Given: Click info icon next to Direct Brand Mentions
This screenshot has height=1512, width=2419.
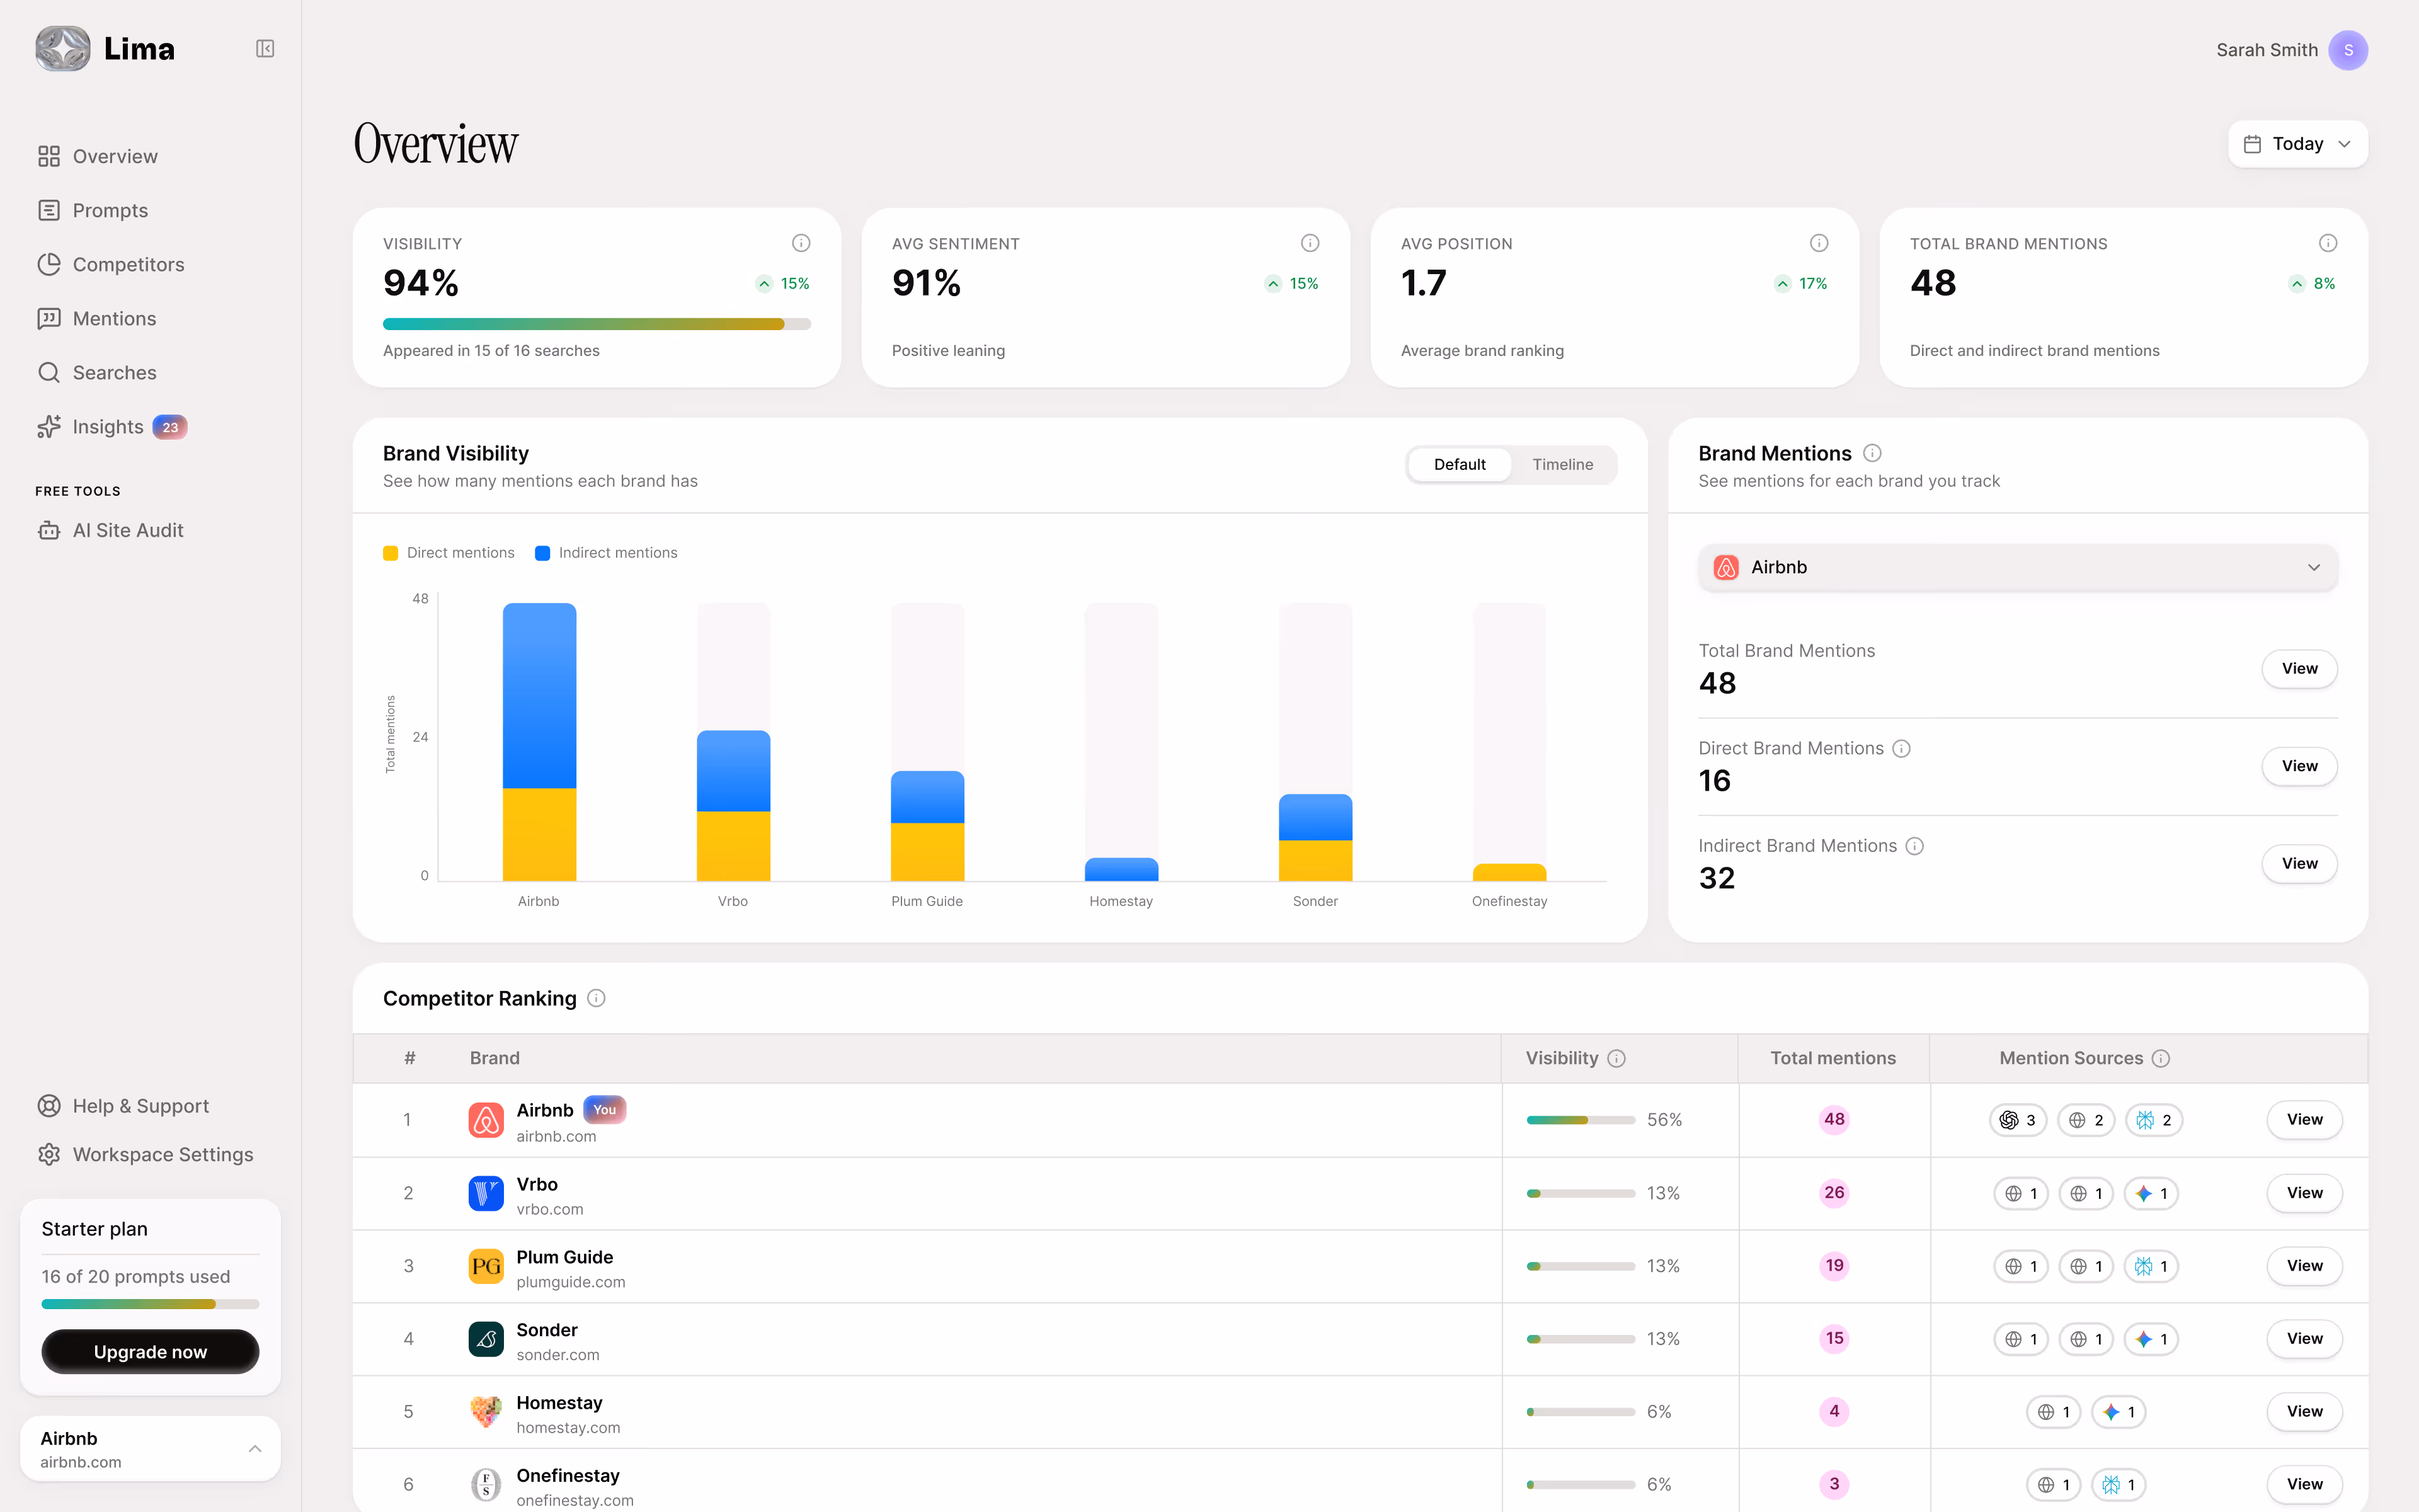Looking at the screenshot, I should click(1901, 748).
